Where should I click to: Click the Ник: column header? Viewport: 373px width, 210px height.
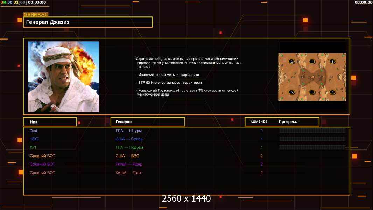[50, 122]
